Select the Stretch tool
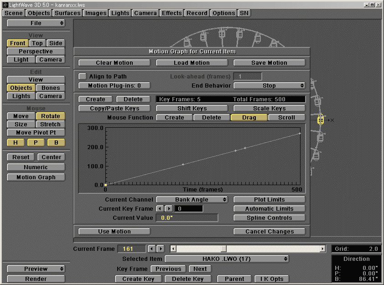The width and height of the screenshot is (384, 285). (50, 124)
